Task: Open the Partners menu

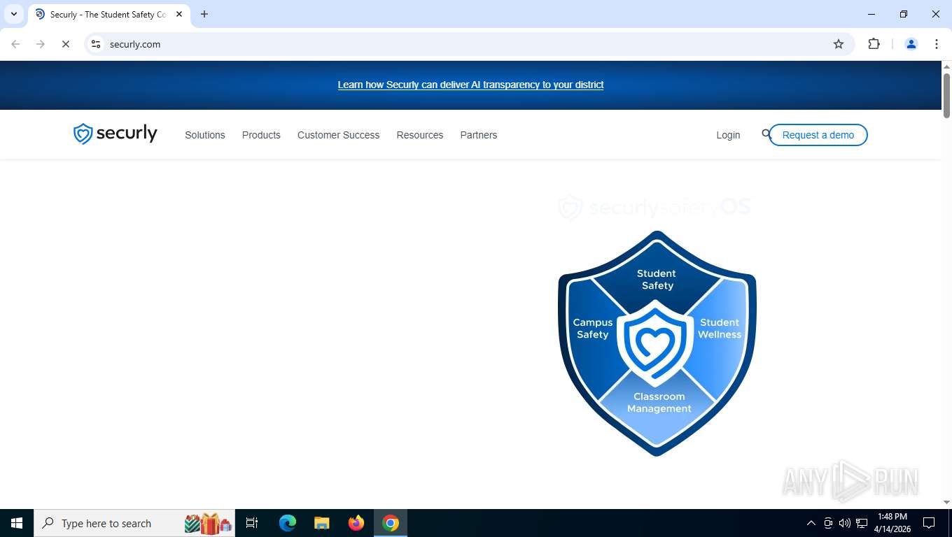Action: click(x=479, y=135)
